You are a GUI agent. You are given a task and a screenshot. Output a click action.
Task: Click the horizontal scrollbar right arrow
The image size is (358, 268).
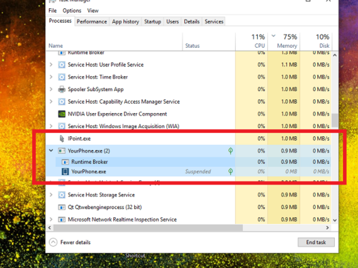point(328,228)
